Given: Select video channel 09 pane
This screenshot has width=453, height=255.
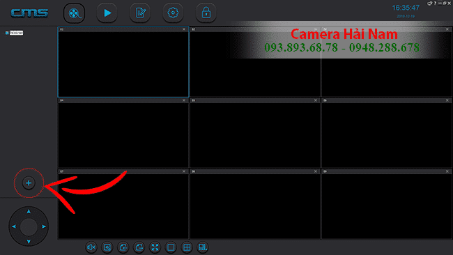Looking at the screenshot, I should pos(387,206).
